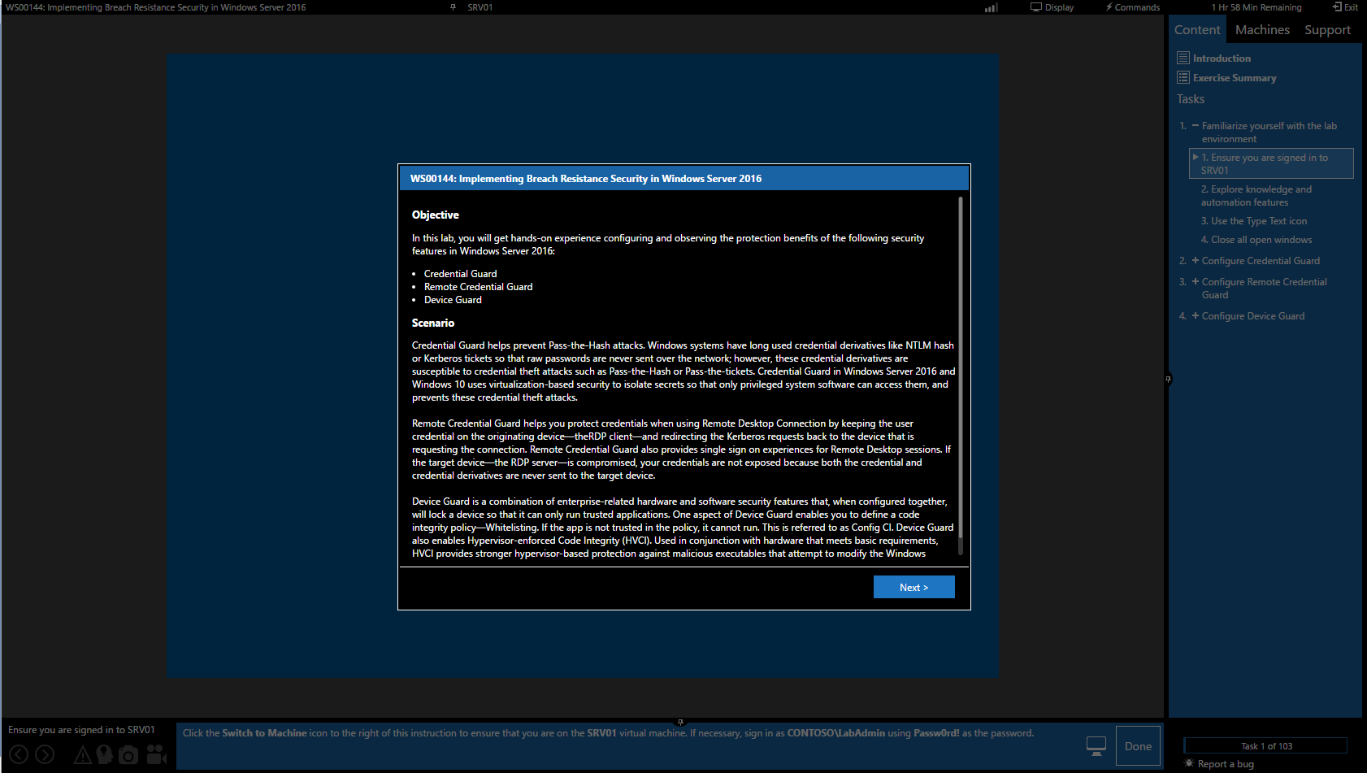The height and width of the screenshot is (773, 1367).
Task: Go to the next task step arrow
Action: point(45,755)
